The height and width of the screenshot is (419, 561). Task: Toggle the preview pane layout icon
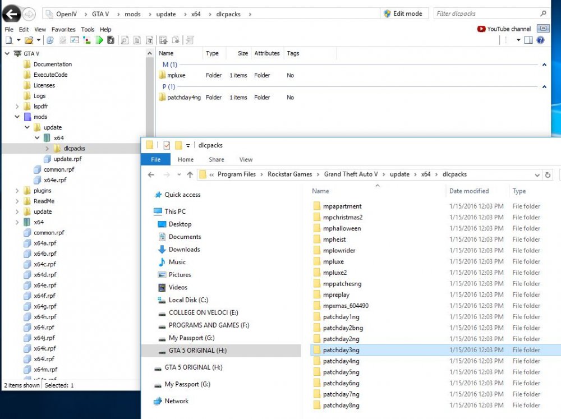coord(529,40)
